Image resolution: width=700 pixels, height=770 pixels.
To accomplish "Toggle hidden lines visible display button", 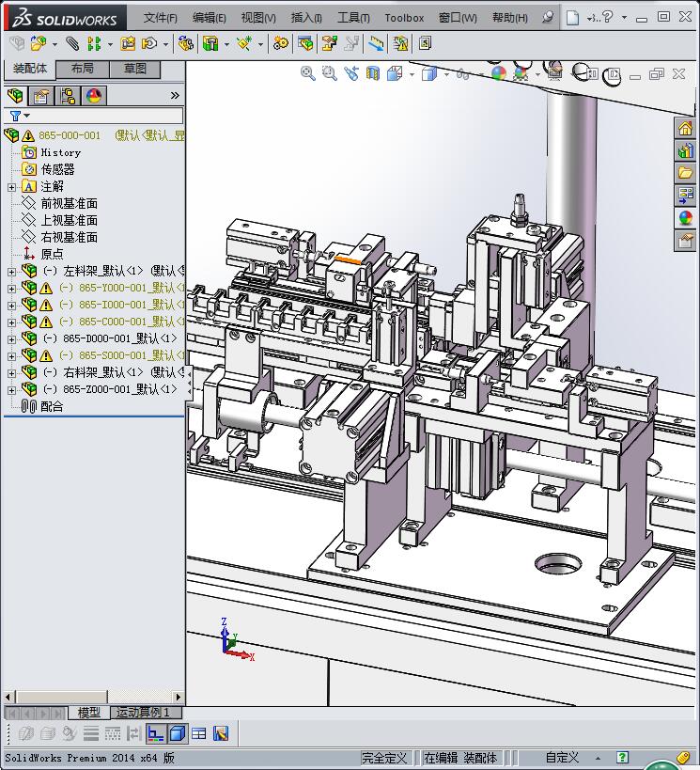I will [x=113, y=733].
